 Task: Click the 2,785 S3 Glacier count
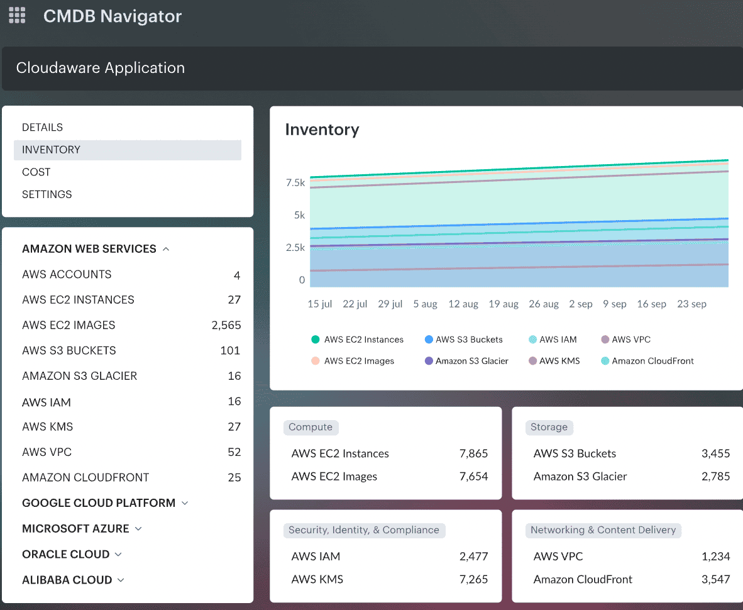coord(715,476)
